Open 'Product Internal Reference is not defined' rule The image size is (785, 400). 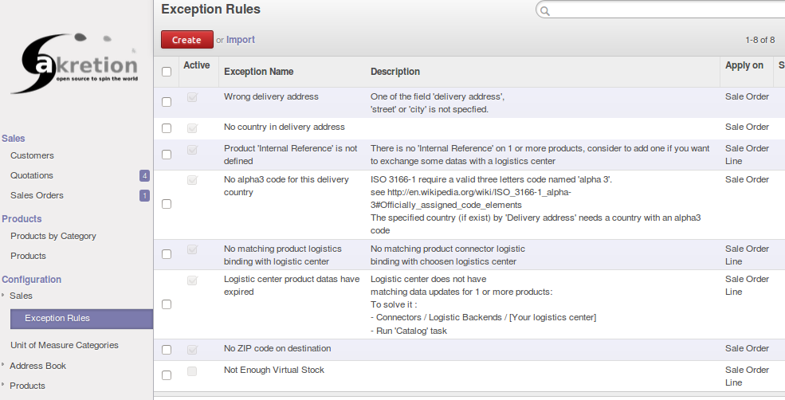pos(290,155)
